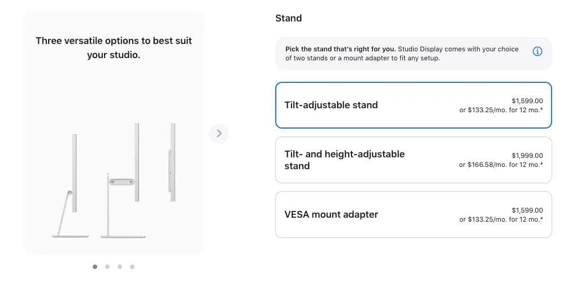Click the 'Three versatile options' gallery headline

114,48
